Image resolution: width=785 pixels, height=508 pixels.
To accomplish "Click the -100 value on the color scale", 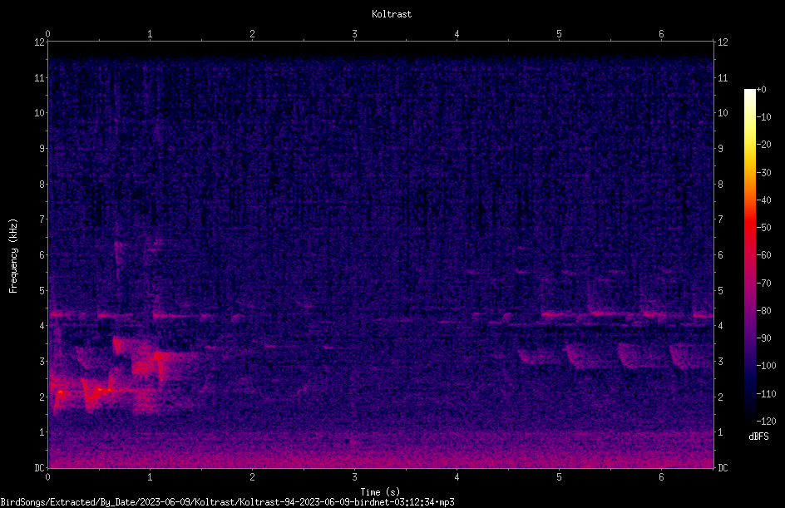I will point(766,366).
